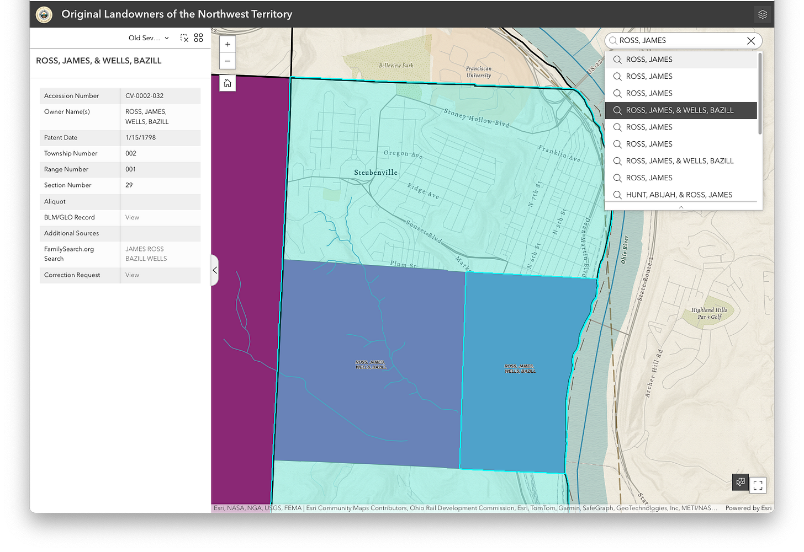Clear the current feature selection

point(184,38)
